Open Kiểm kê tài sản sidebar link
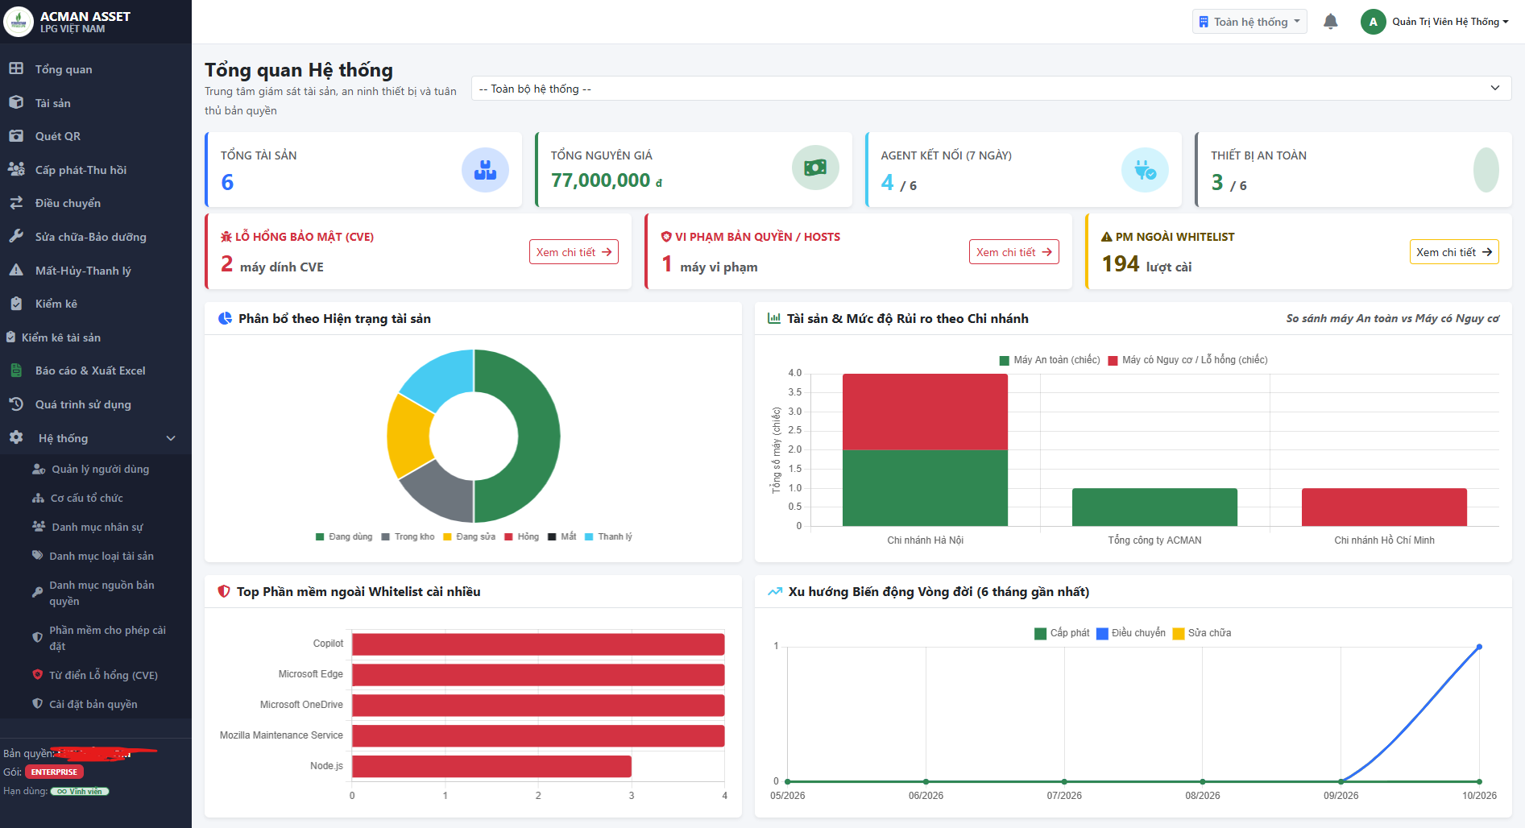Image resolution: width=1525 pixels, height=828 pixels. click(x=96, y=337)
